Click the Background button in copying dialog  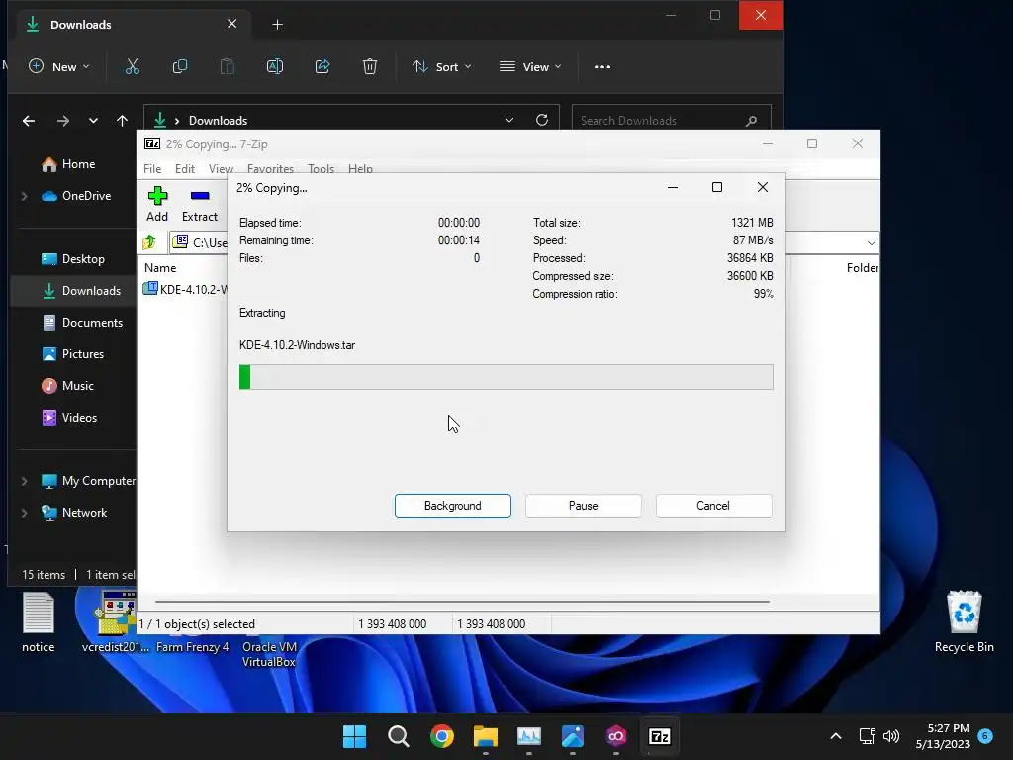[453, 506]
